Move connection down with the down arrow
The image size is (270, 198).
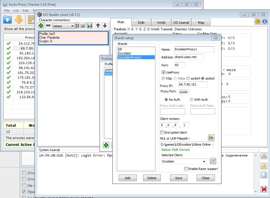point(105,26)
